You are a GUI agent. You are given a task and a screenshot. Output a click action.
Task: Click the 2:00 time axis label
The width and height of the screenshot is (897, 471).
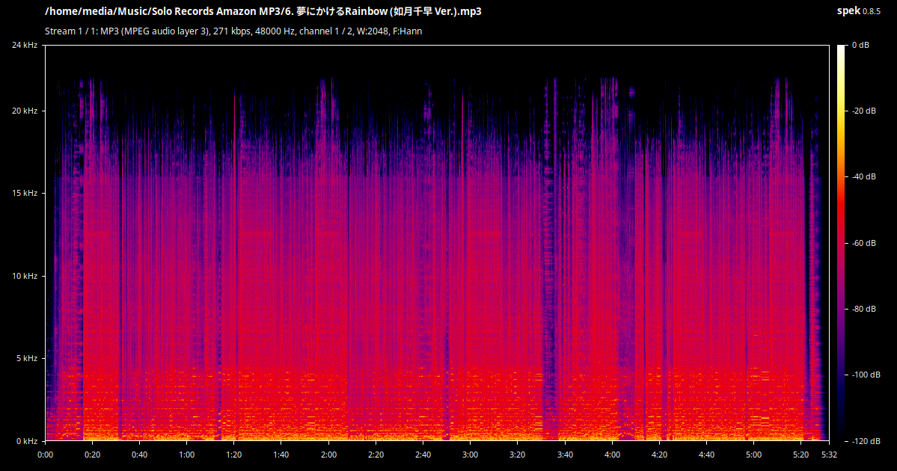pos(328,455)
